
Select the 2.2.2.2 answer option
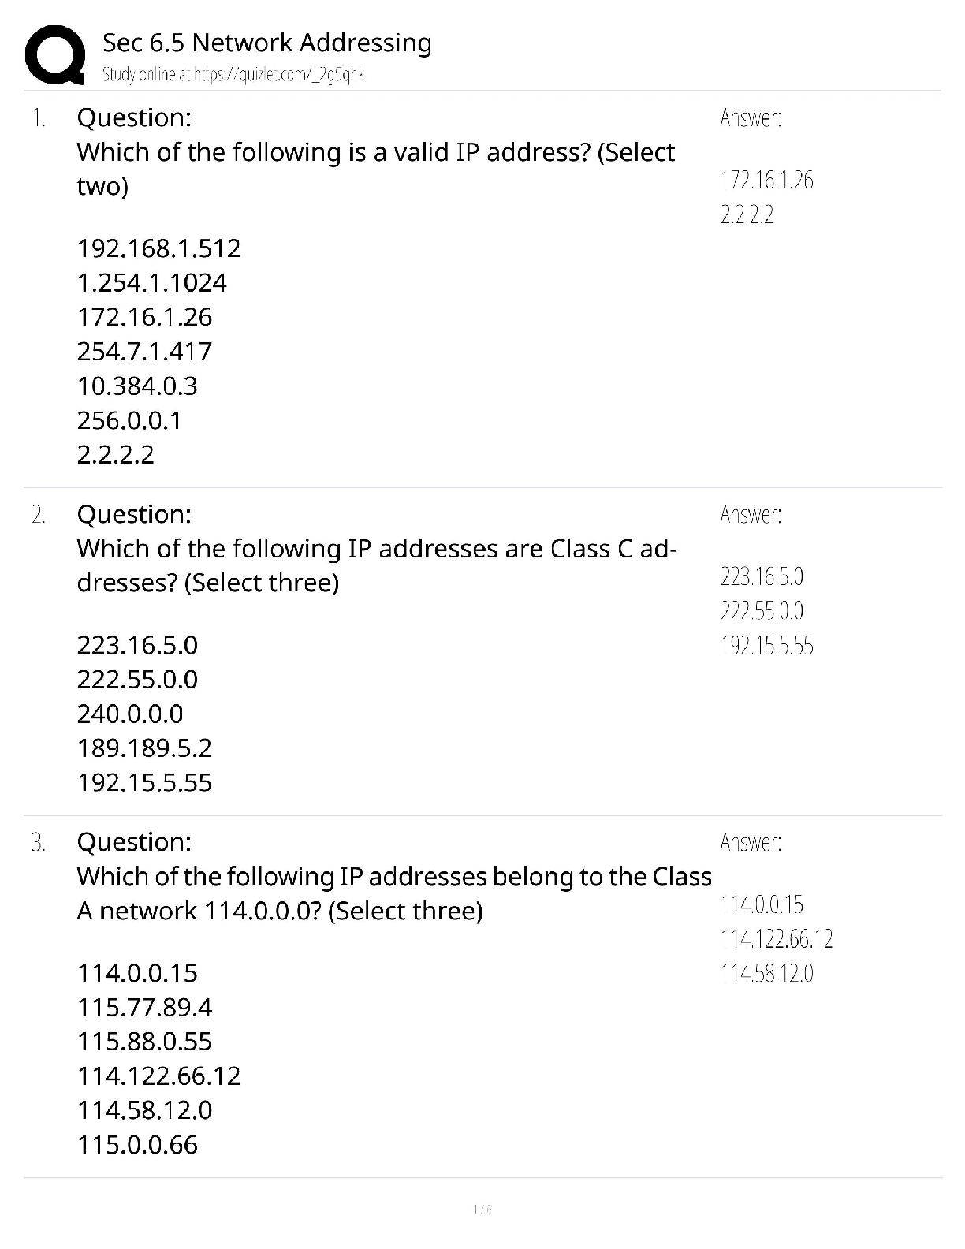coord(115,455)
